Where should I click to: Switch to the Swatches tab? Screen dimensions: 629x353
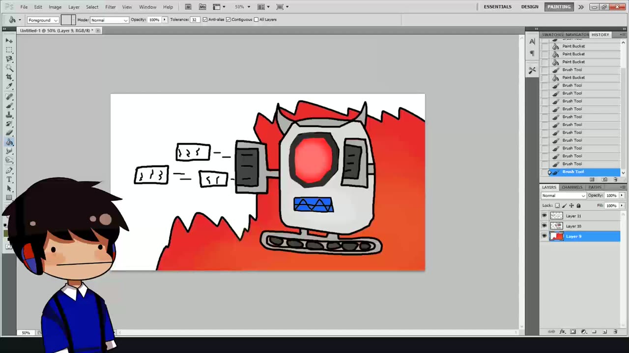tap(553, 35)
